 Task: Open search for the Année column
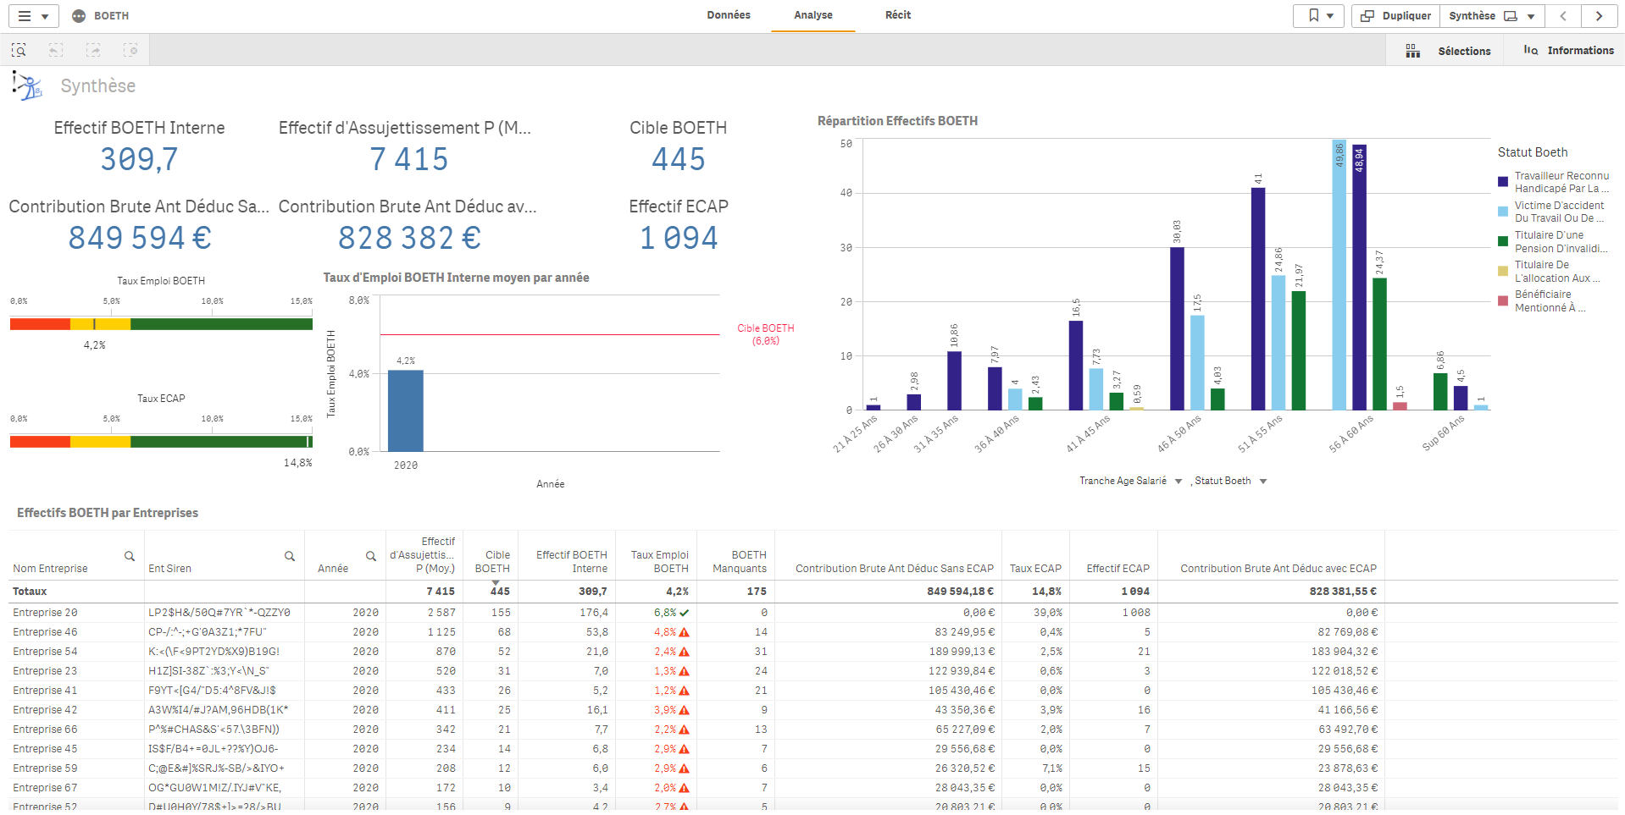coord(371,556)
